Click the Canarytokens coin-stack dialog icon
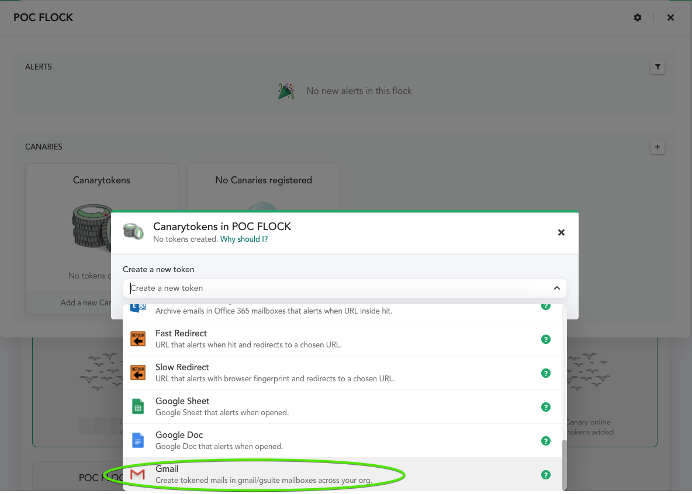The height and width of the screenshot is (494, 692). (x=133, y=232)
